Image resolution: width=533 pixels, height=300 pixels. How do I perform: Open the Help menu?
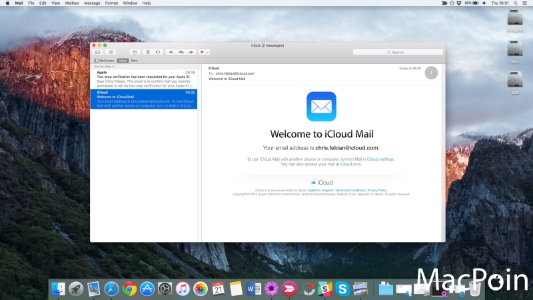tap(147, 3)
